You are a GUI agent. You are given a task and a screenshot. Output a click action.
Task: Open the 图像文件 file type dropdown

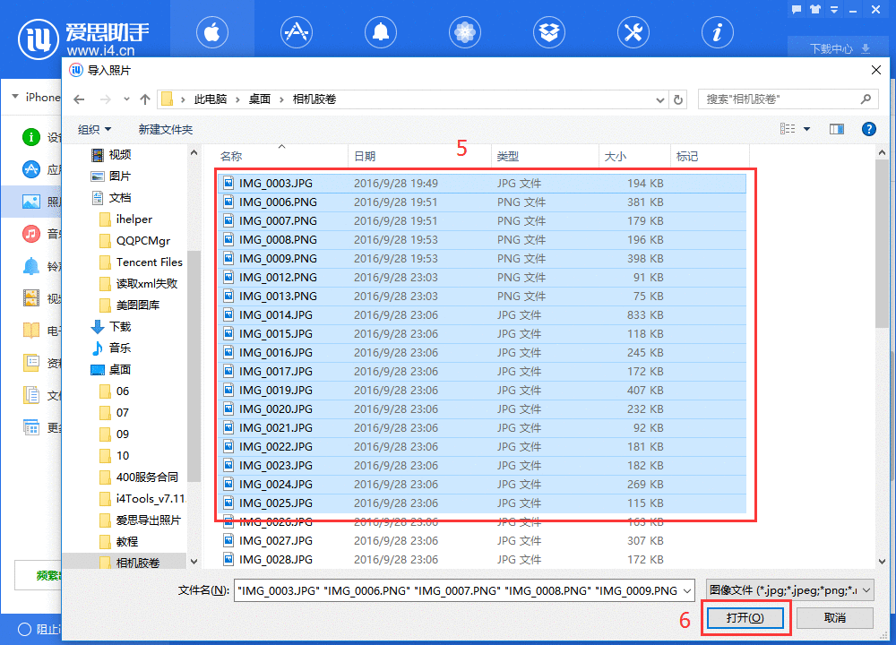click(788, 589)
